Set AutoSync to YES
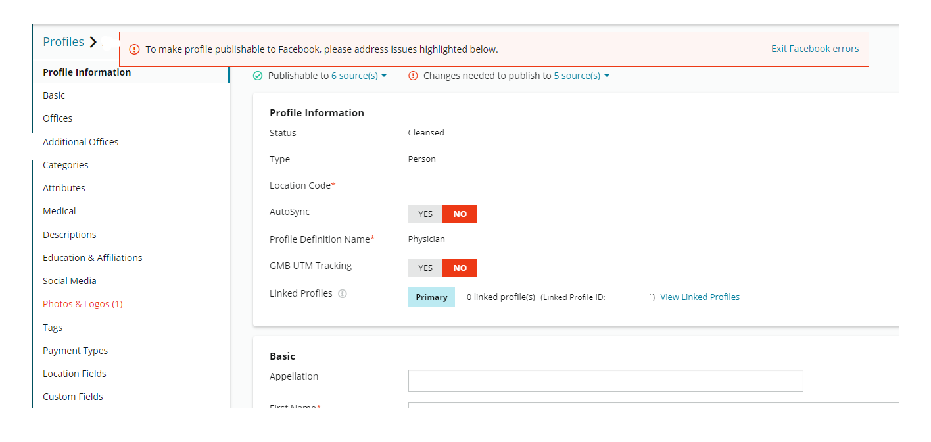931x442 pixels. [425, 214]
